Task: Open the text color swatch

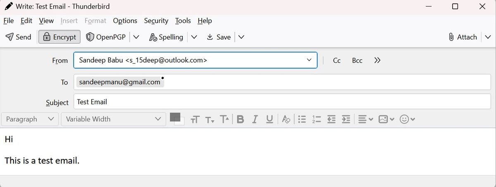Action: tap(175, 117)
